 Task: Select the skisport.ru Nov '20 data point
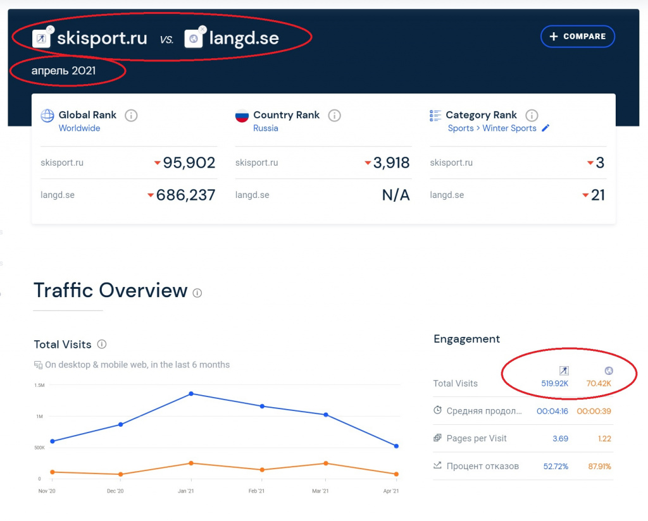53,441
